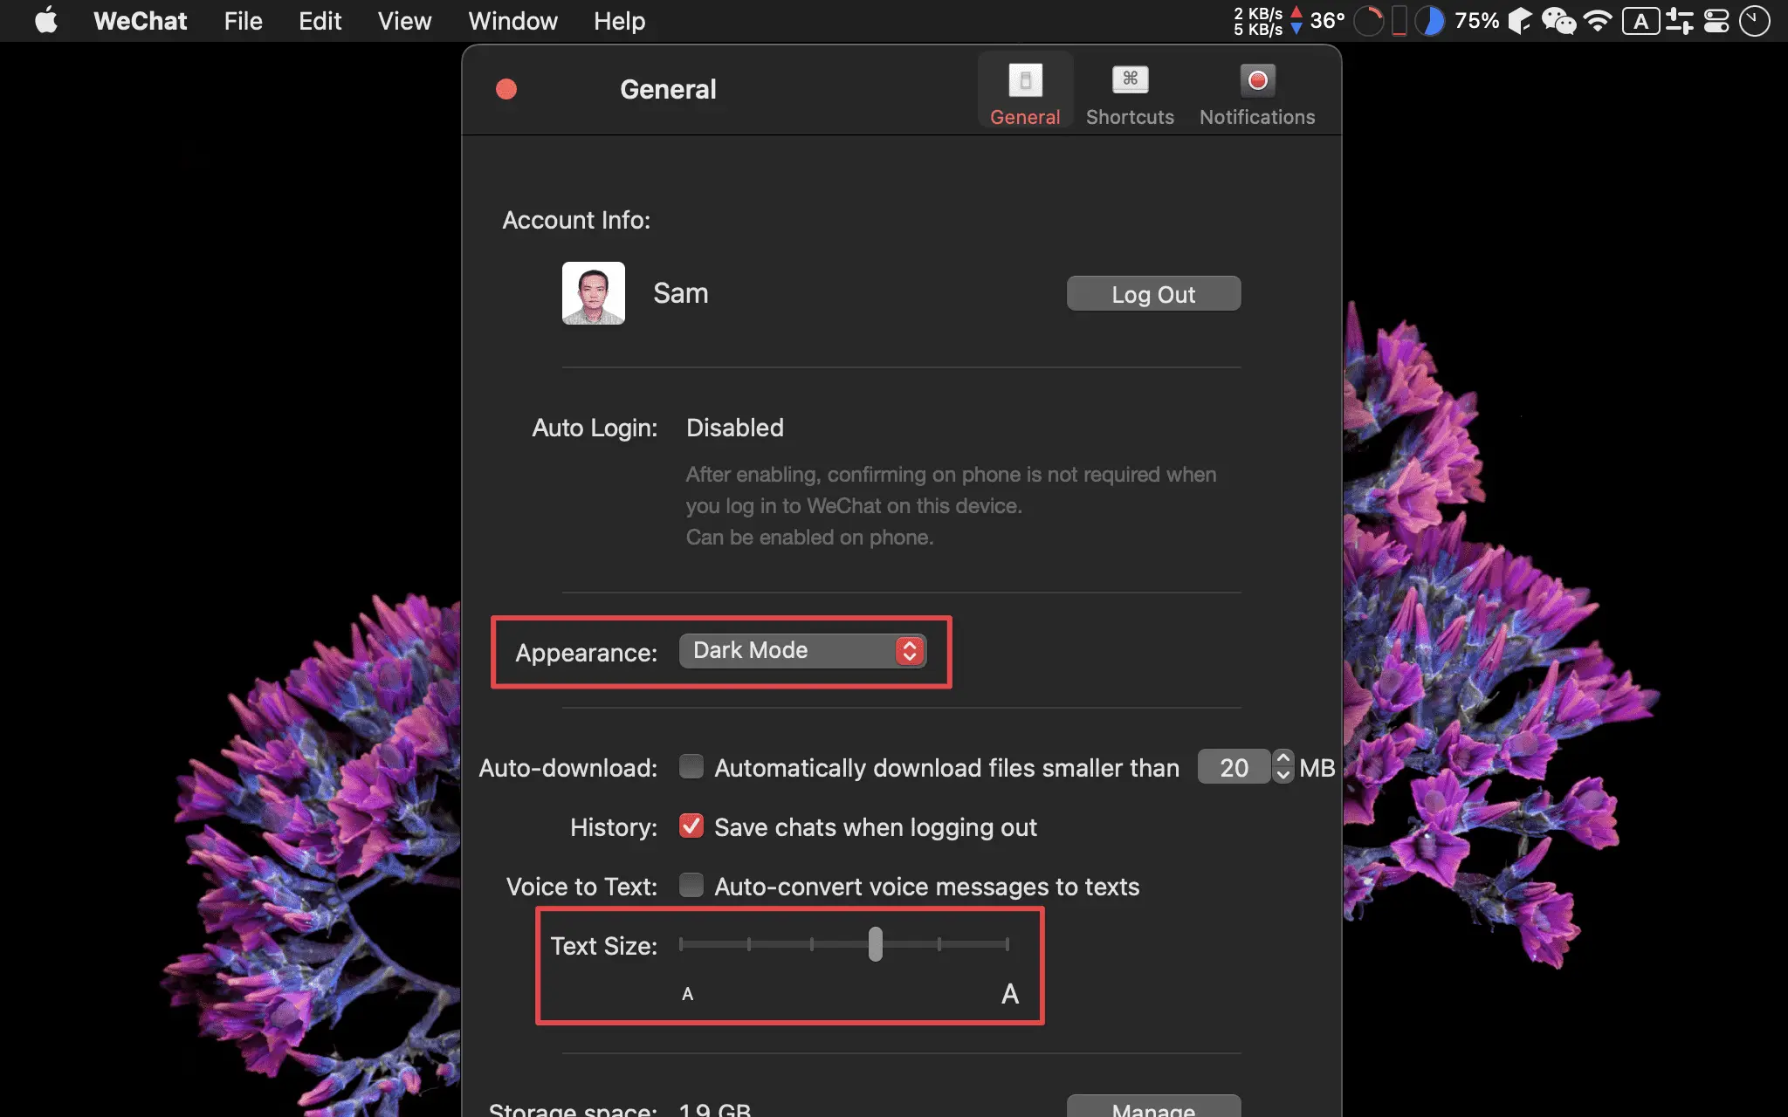Close the preferences window with red button

[x=506, y=89]
